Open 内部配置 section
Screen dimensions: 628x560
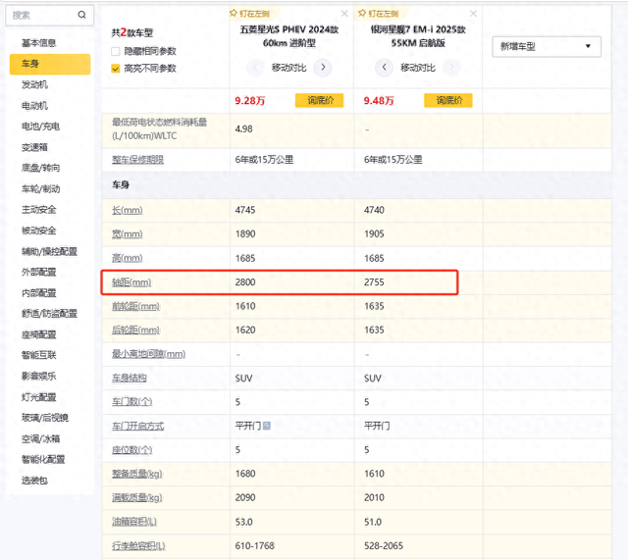(x=39, y=293)
